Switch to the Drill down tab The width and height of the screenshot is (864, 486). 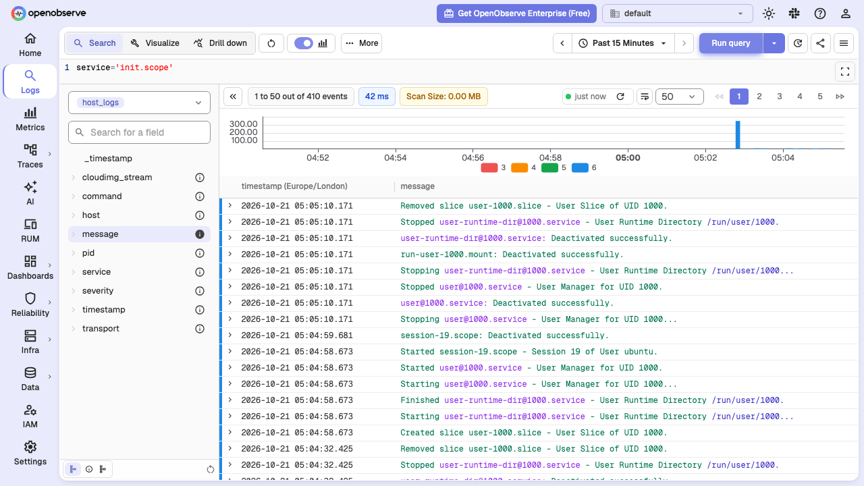pos(221,43)
